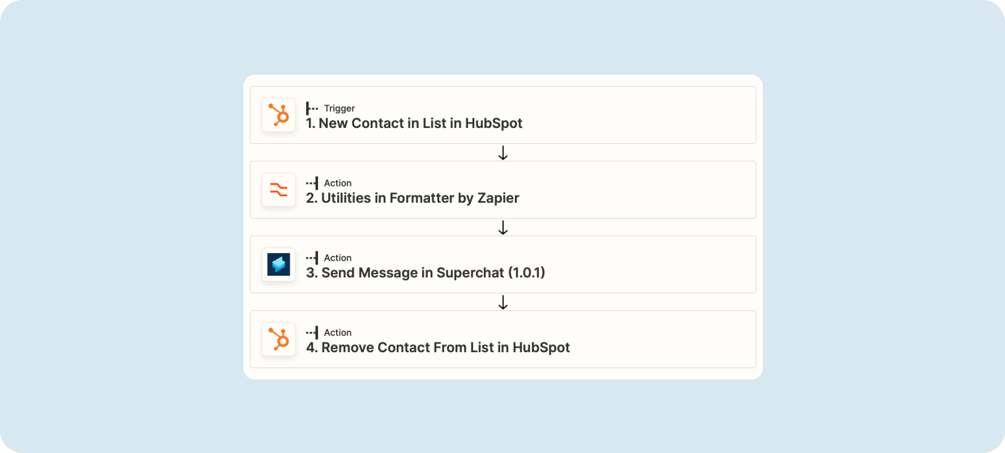Image resolution: width=1005 pixels, height=453 pixels.
Task: Click the arrow between steps 1 and 2
Action: pyautogui.click(x=503, y=153)
